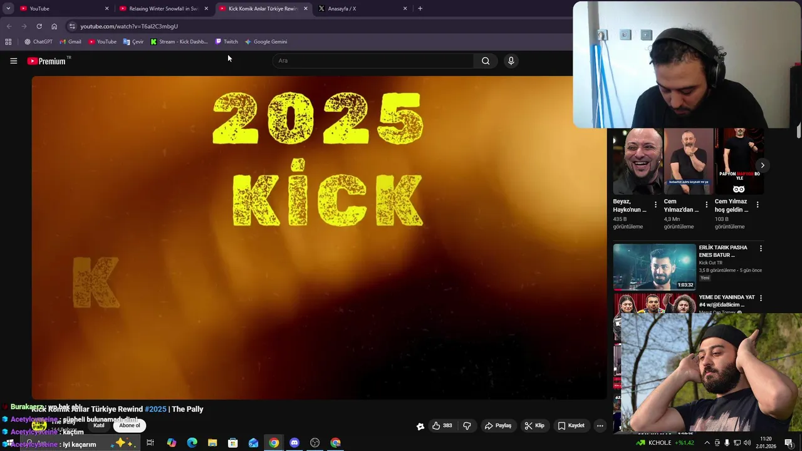Viewport: 802px width, 451px height.
Task: Open volume control in system tray
Action: point(747,443)
